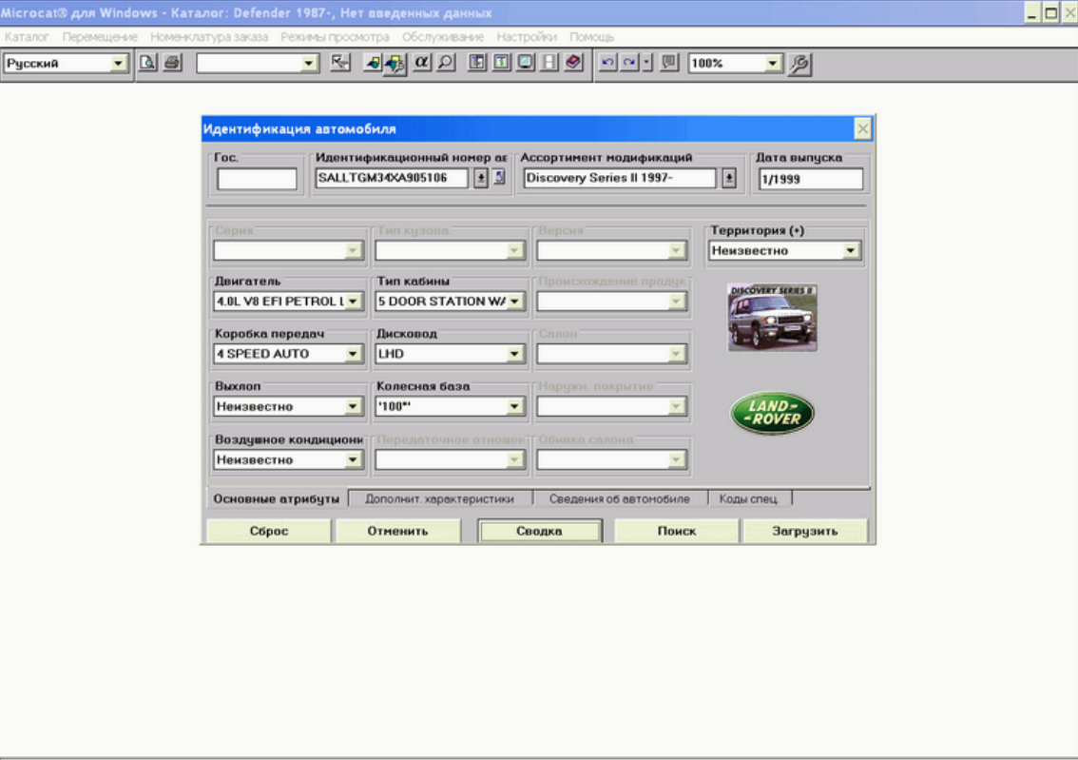Expand the Коробка передач dropdown

click(352, 354)
